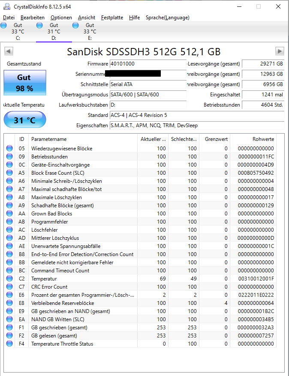289x376 pixels.
Task: Click raw value 000B05750492
Action: click(256, 173)
